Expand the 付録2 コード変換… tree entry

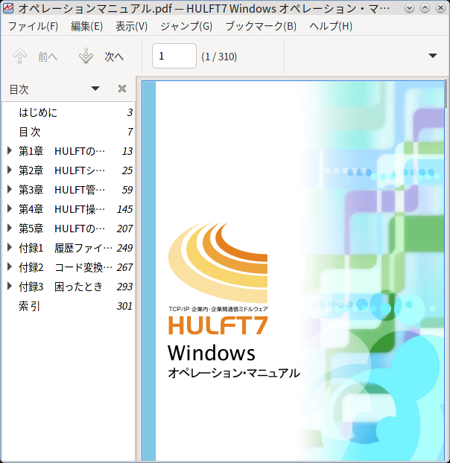(x=10, y=267)
